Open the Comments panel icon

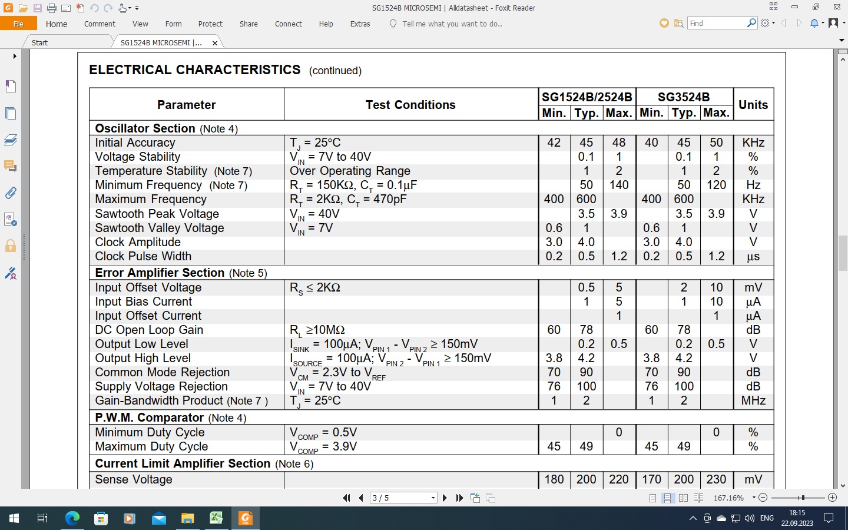[11, 166]
